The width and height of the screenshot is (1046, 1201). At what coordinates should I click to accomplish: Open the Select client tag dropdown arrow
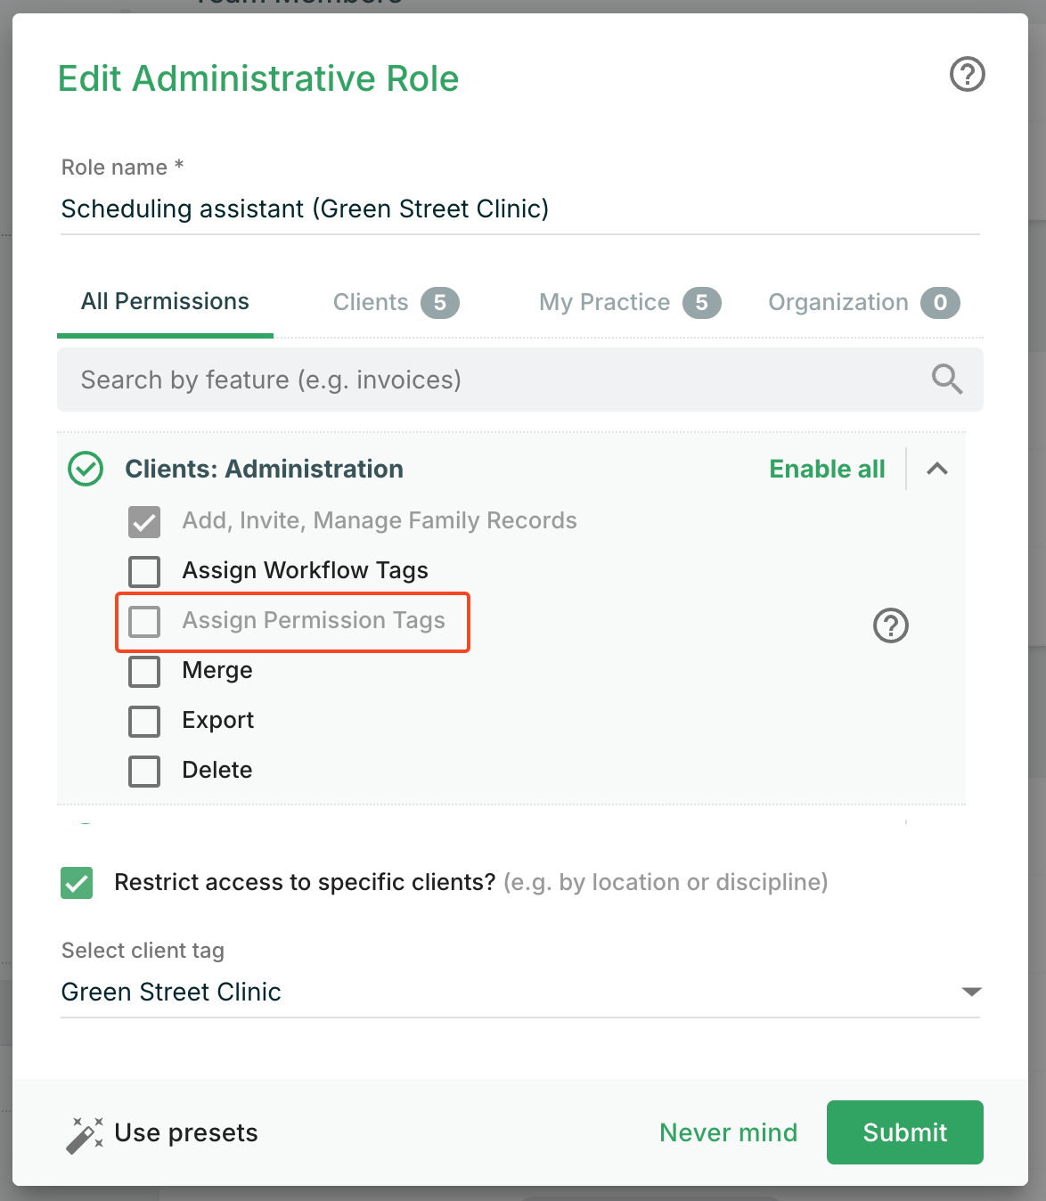[971, 992]
